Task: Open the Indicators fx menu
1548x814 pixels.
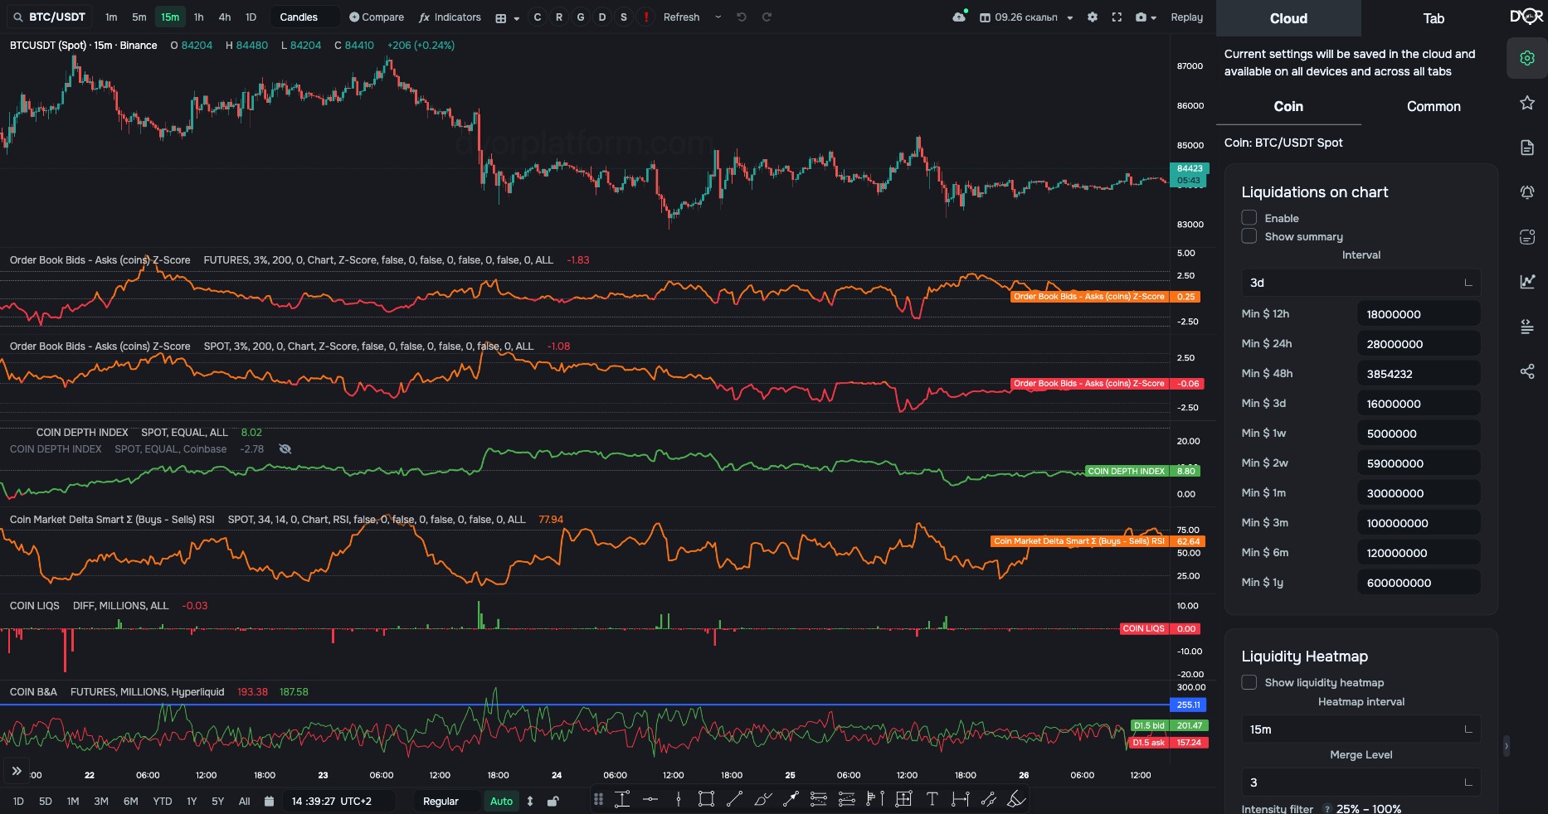Action: click(450, 17)
